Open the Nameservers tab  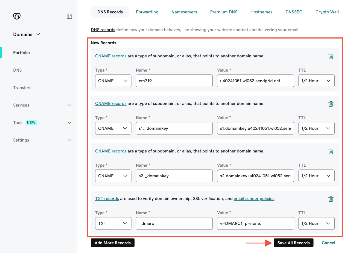(x=184, y=12)
